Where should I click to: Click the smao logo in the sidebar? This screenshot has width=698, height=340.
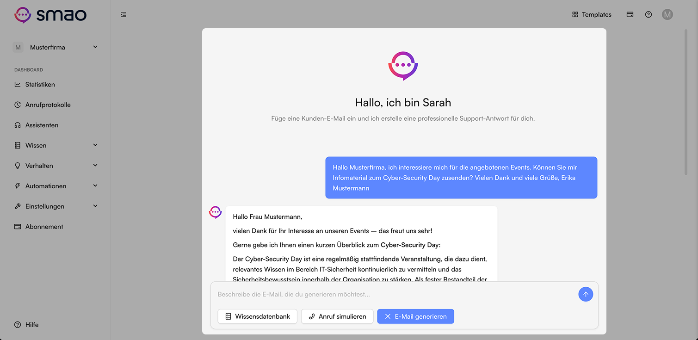pyautogui.click(x=50, y=15)
